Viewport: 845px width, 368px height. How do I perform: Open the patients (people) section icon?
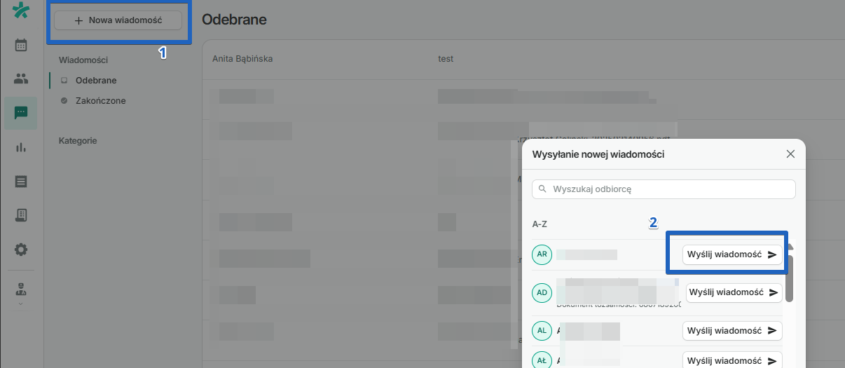coord(21,79)
